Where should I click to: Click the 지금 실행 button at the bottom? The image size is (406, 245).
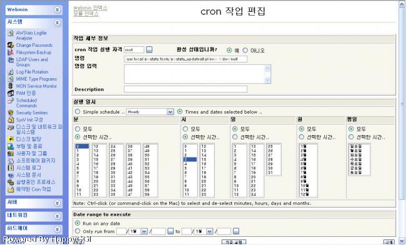pyautogui.click(x=234, y=242)
